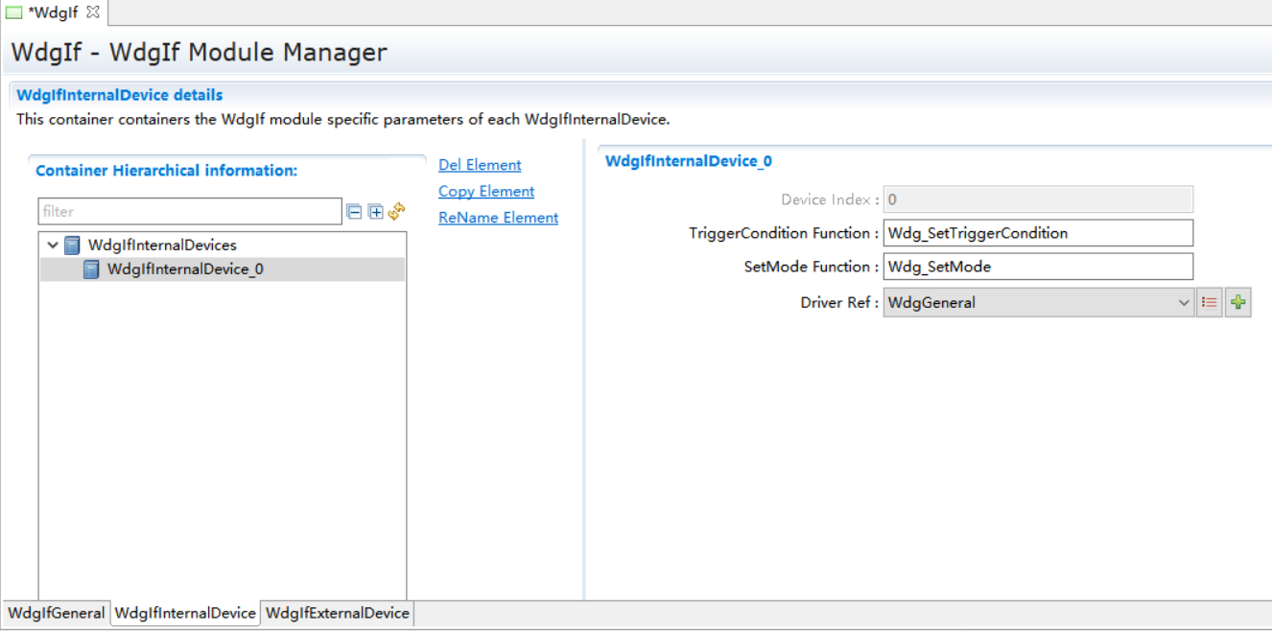Image resolution: width=1272 pixels, height=631 pixels.
Task: Switch to the WdgIfExternalDevice tab
Action: click(x=337, y=613)
